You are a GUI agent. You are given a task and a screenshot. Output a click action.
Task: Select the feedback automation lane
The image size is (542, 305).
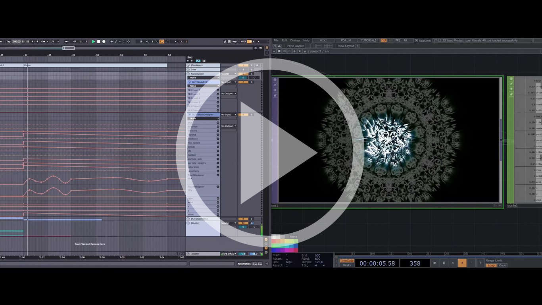(203, 139)
